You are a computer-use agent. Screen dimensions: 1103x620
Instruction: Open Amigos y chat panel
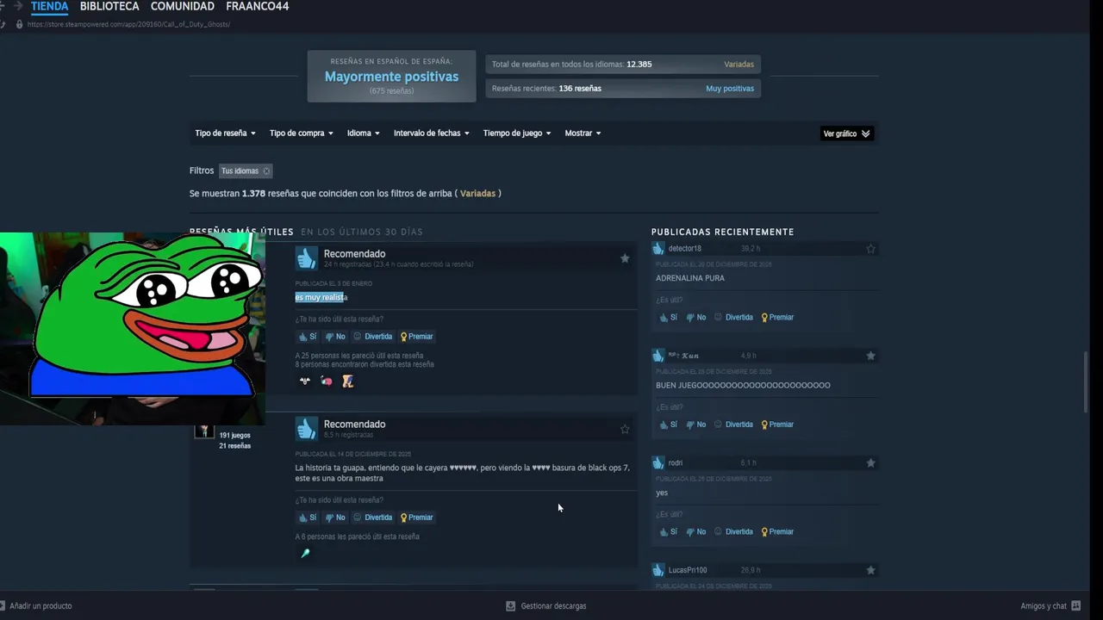[1050, 606]
